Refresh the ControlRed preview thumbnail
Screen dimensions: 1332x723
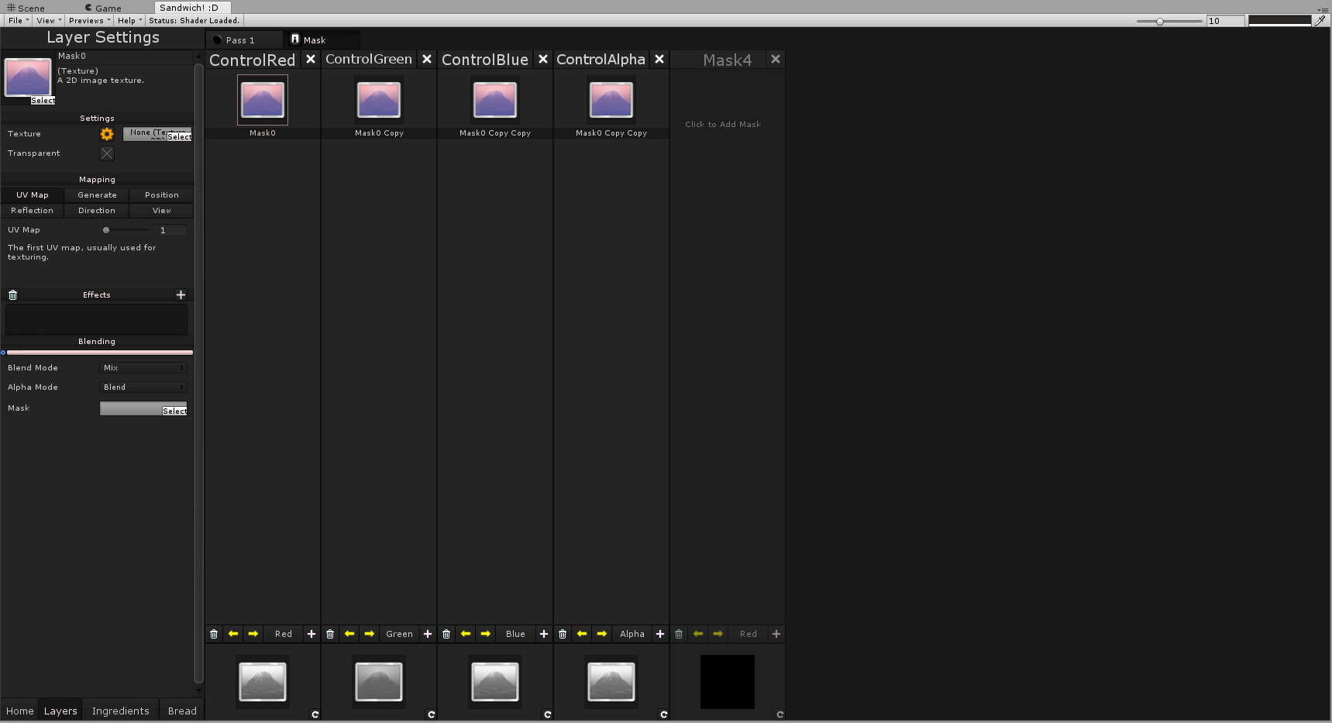click(x=315, y=714)
